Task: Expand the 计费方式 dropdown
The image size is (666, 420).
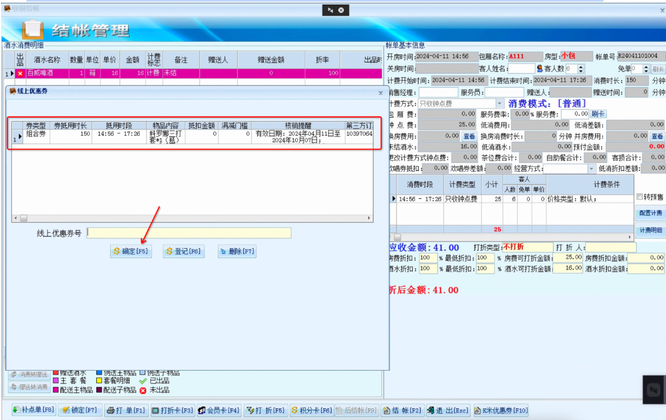Action: pyautogui.click(x=500, y=104)
